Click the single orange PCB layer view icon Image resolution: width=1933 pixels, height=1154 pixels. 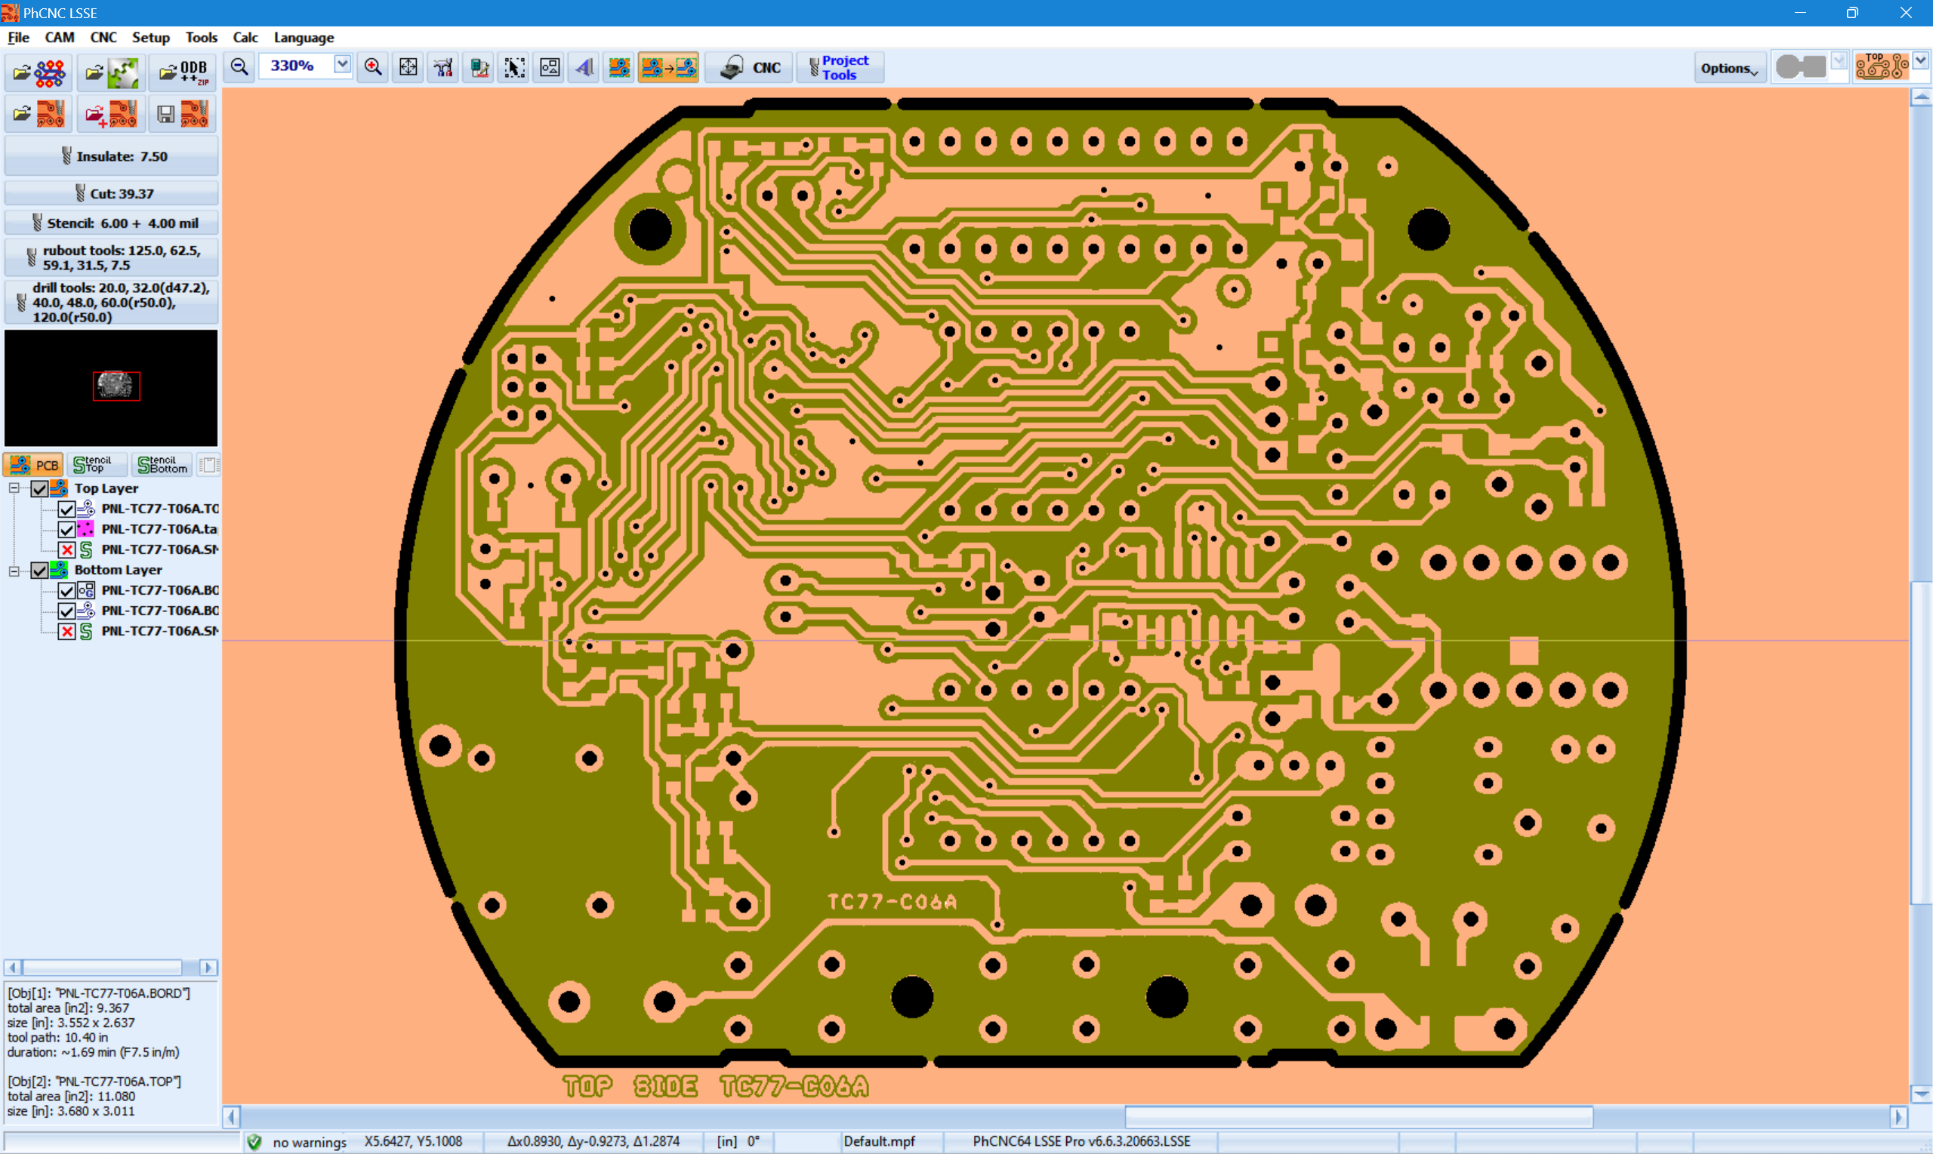coord(619,68)
